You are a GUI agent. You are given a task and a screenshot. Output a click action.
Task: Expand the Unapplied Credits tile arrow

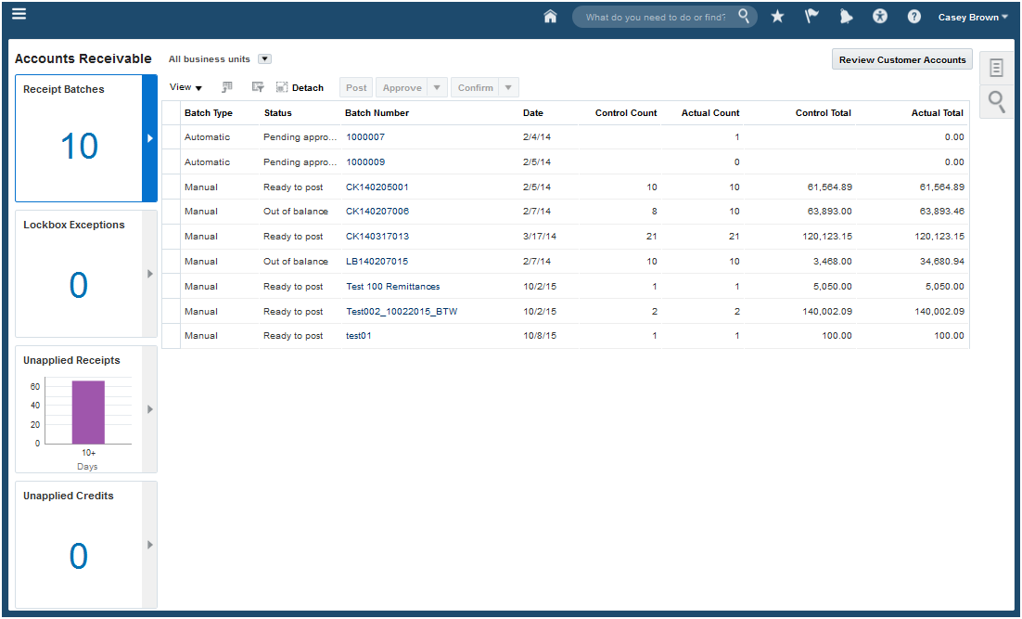tap(150, 545)
